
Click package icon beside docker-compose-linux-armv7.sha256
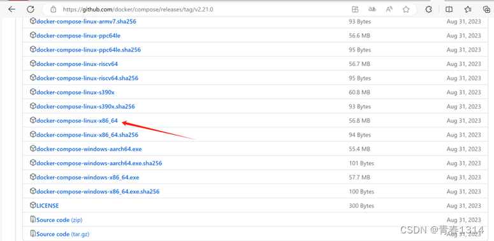coord(33,21)
